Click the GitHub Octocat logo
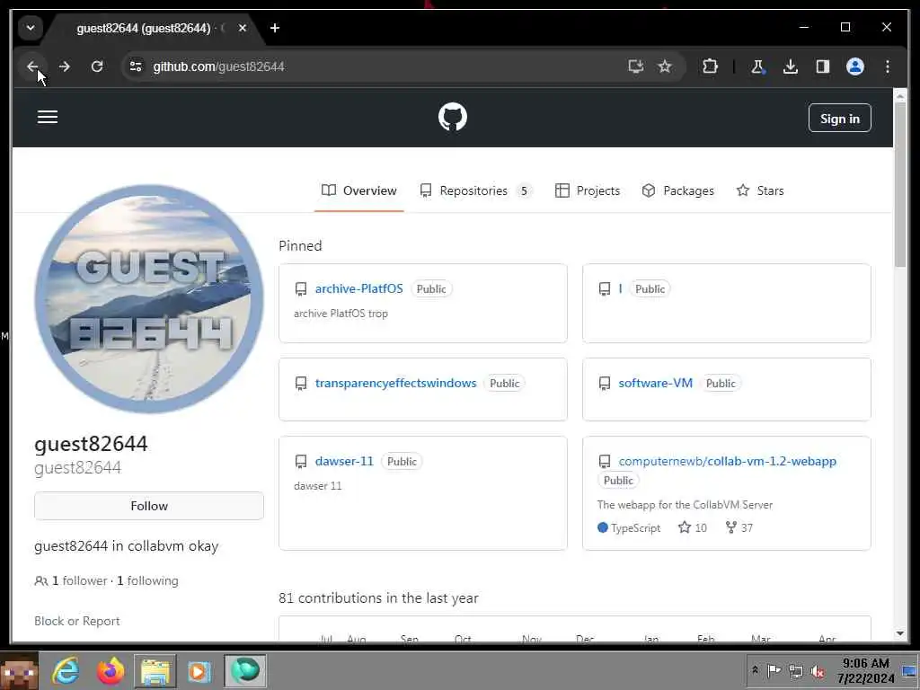This screenshot has width=920, height=690. click(x=453, y=117)
